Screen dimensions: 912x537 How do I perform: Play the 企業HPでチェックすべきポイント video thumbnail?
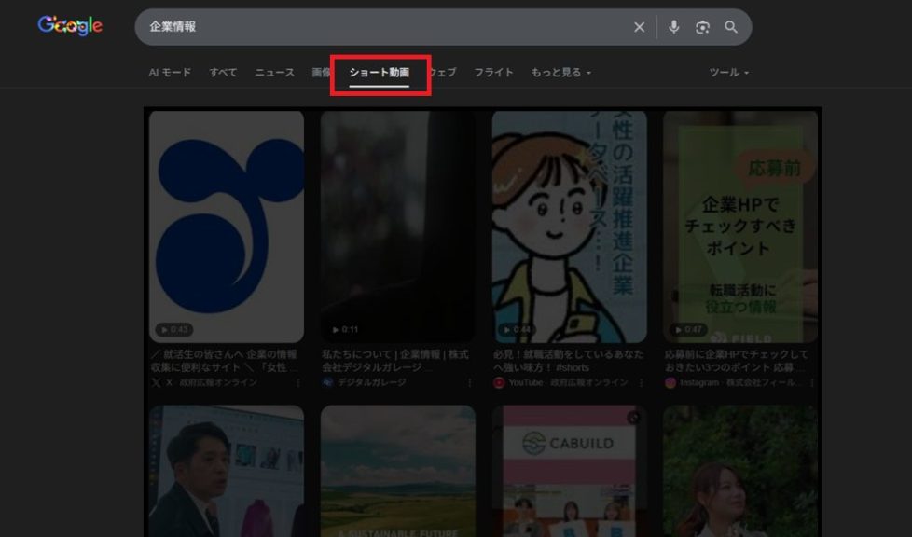coord(739,226)
